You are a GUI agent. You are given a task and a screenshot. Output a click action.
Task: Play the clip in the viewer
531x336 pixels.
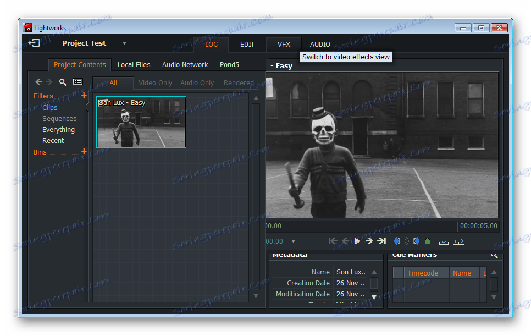pos(357,241)
